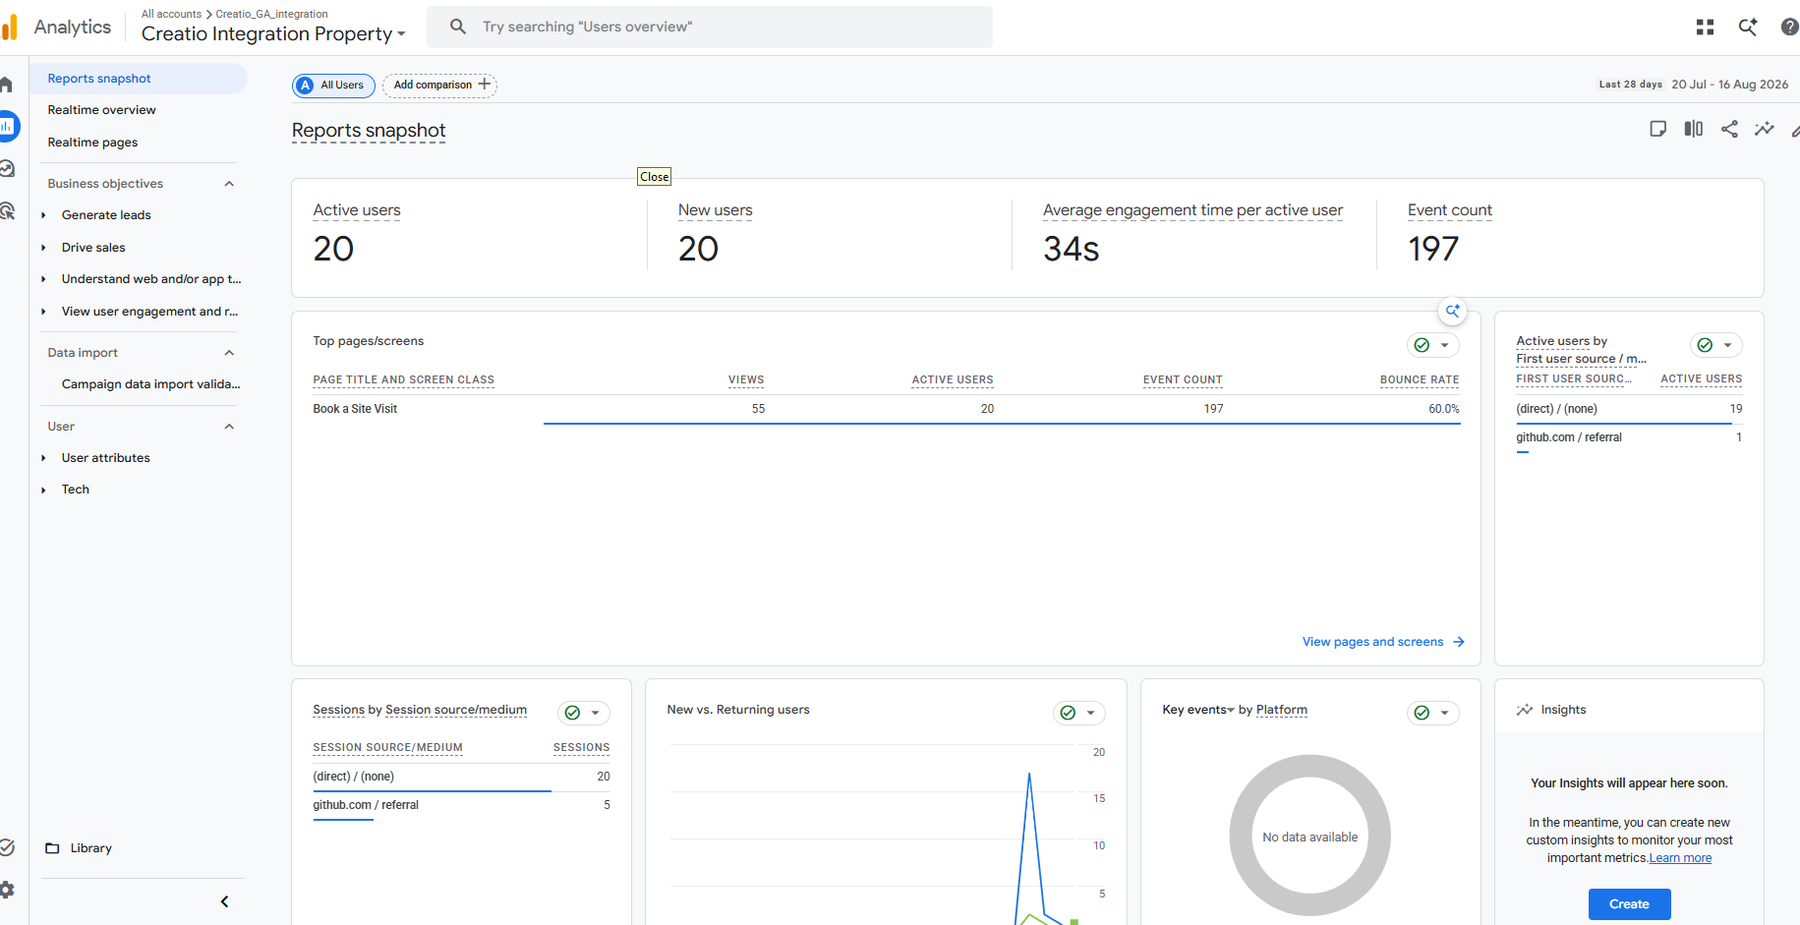1800x925 pixels.
Task: Click the floating AI insights icon above Top pages card
Action: pos(1452,311)
